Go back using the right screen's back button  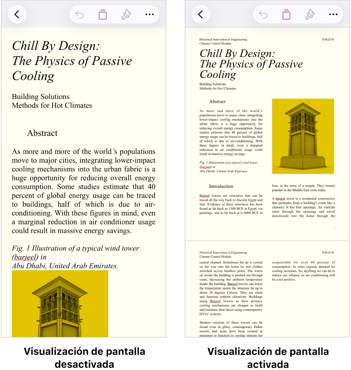pyautogui.click(x=201, y=14)
